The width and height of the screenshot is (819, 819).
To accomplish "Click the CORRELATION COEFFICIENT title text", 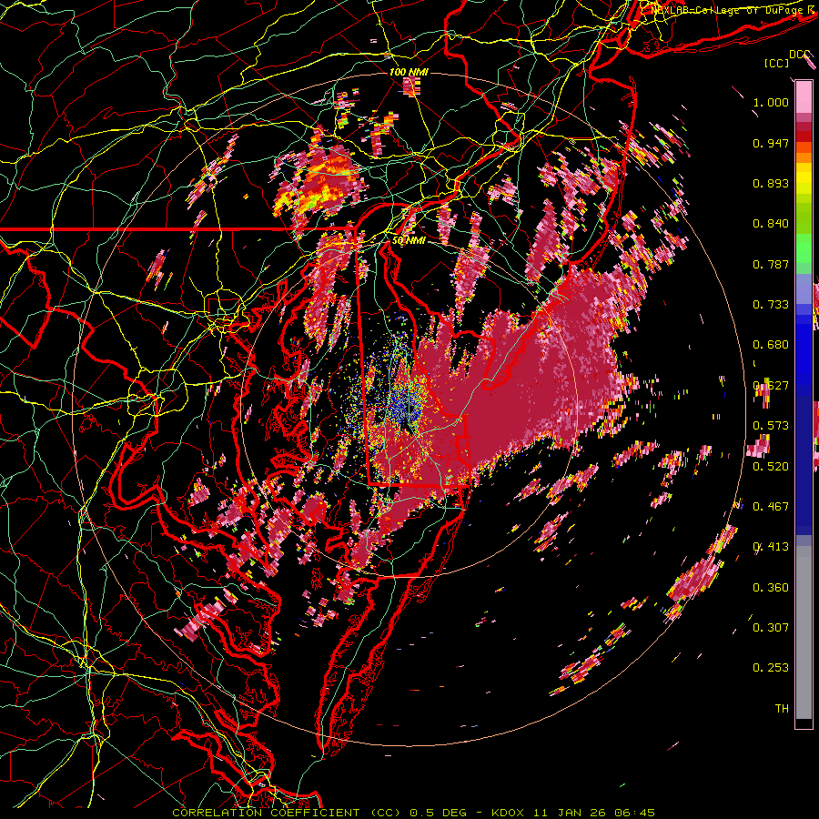I will pos(266,813).
